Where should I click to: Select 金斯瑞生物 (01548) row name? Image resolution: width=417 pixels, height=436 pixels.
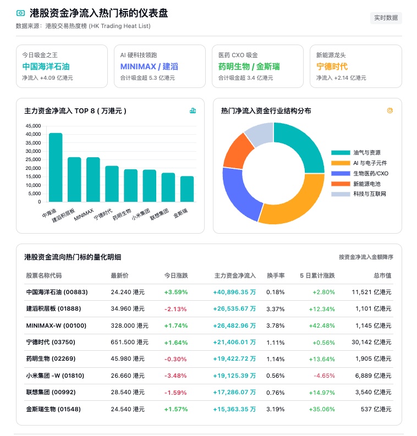point(53,409)
